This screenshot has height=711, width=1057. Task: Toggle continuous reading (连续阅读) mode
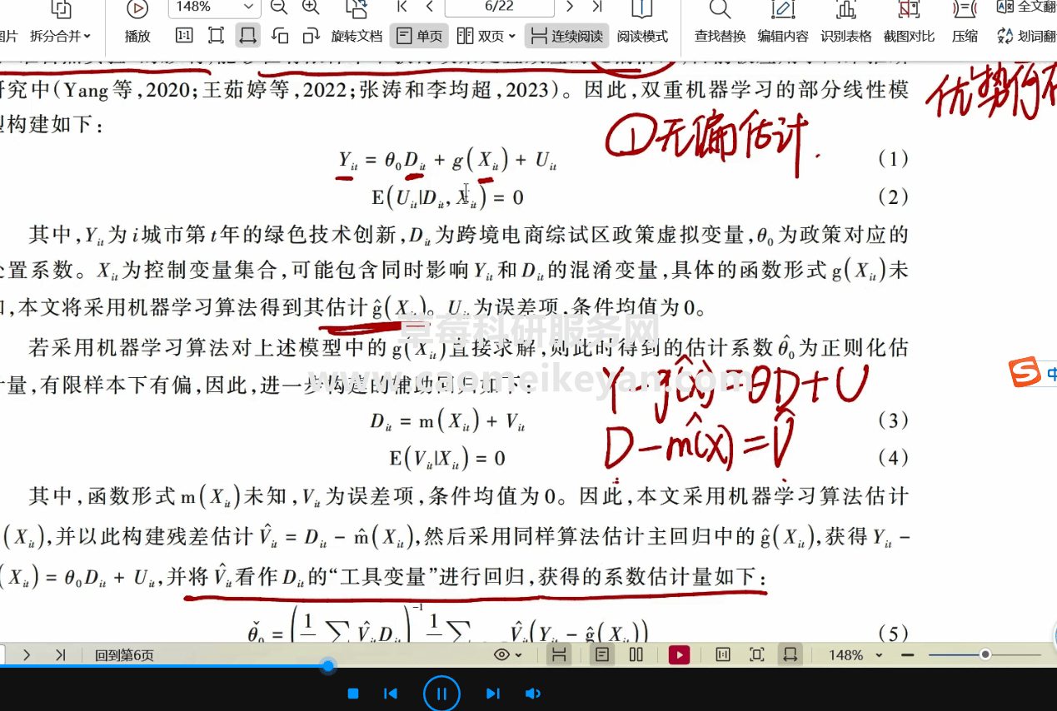point(567,36)
